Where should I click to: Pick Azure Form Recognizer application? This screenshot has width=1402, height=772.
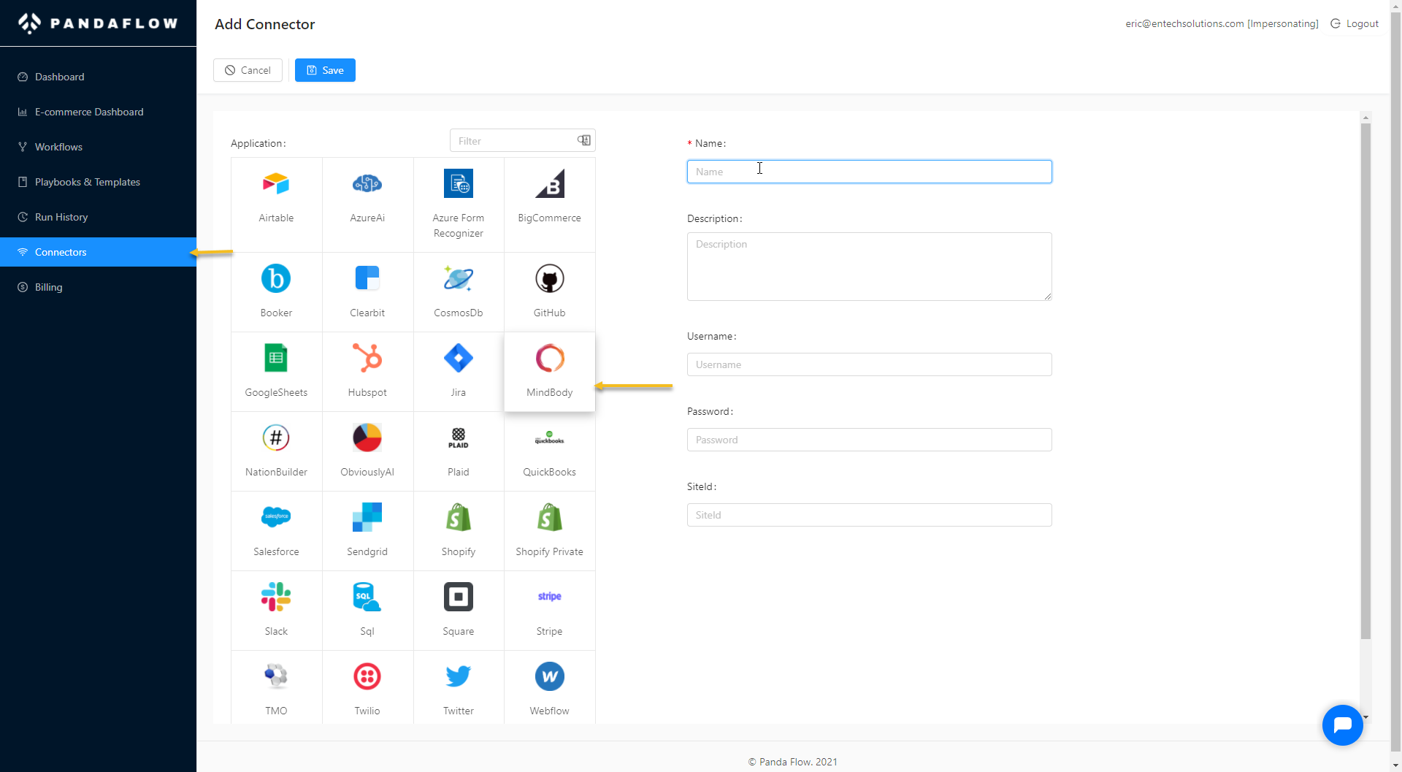(x=459, y=205)
